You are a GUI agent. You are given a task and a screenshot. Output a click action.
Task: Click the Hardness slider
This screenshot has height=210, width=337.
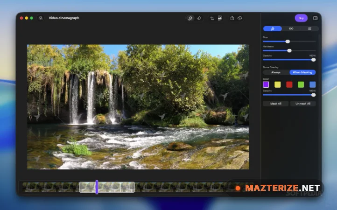click(289, 51)
